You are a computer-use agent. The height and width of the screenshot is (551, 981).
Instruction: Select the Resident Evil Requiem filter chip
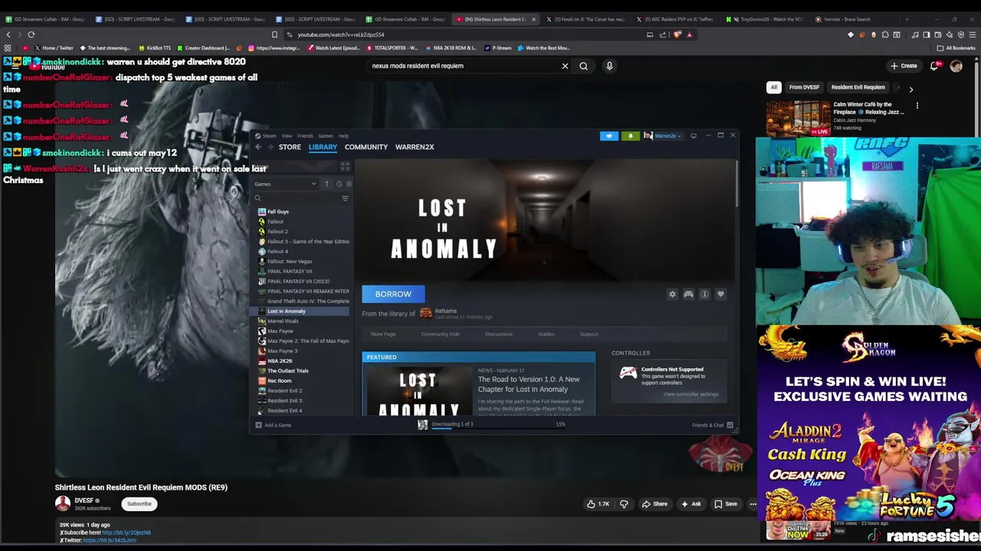click(x=858, y=87)
